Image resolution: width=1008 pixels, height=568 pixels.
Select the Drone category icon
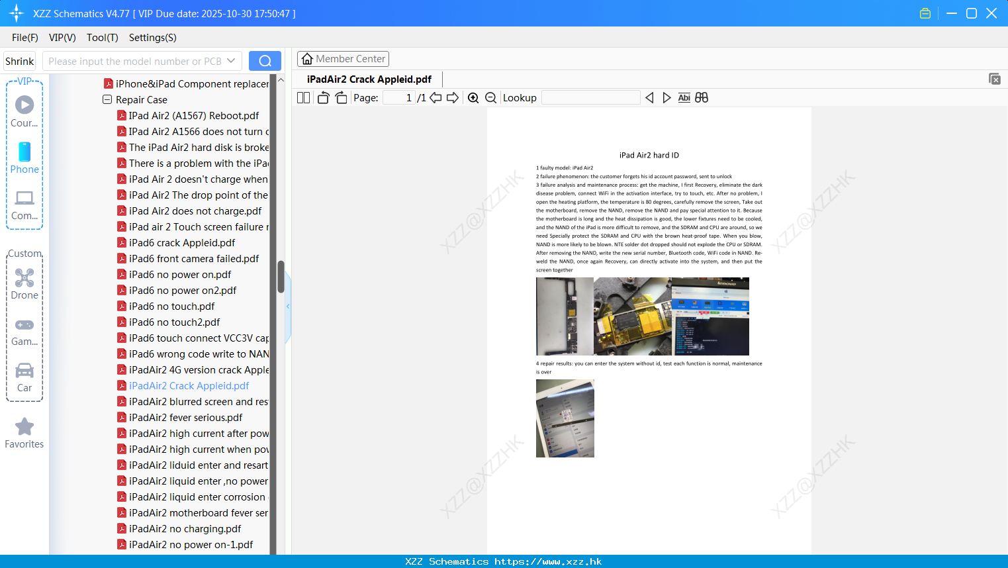[x=24, y=284]
